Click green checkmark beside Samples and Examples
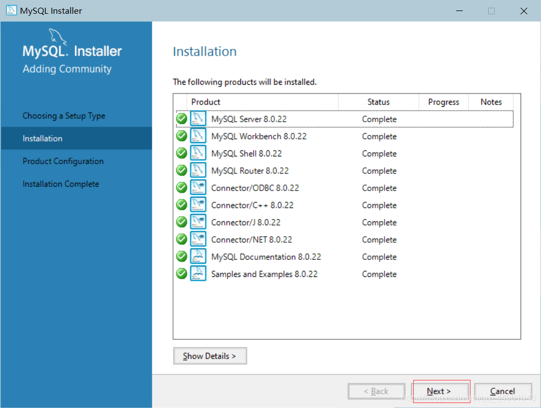The height and width of the screenshot is (408, 541). click(x=181, y=274)
